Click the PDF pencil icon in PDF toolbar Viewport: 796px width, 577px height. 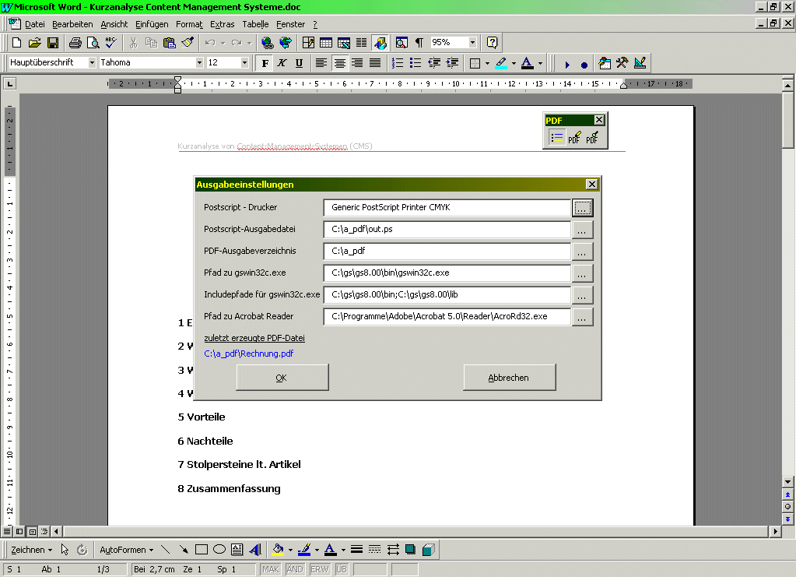(574, 138)
